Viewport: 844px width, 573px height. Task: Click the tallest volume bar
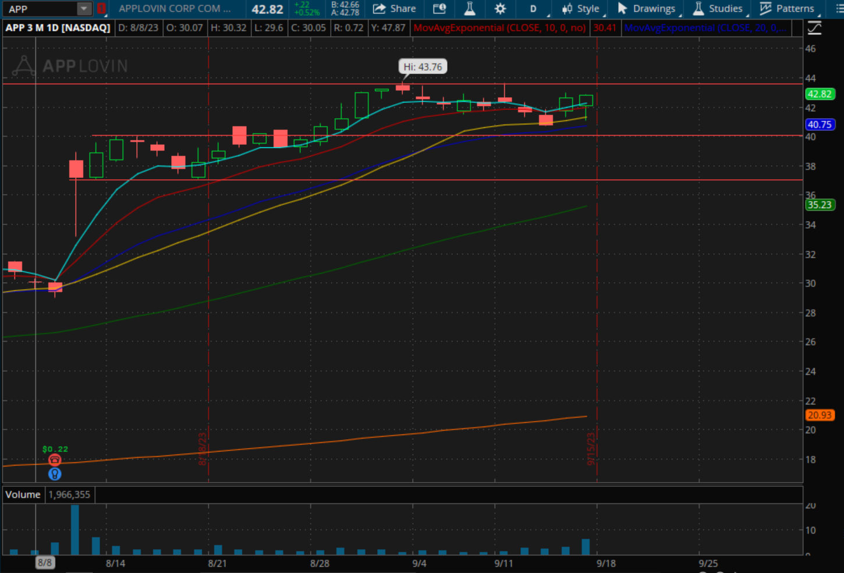tap(75, 530)
